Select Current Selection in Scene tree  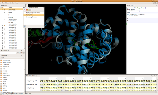(x=13, y=24)
